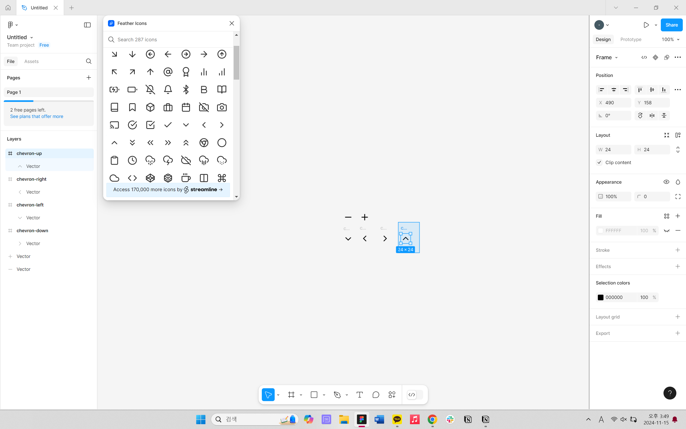Select the Frame tool
Image resolution: width=686 pixels, height=429 pixels.
[x=291, y=395]
